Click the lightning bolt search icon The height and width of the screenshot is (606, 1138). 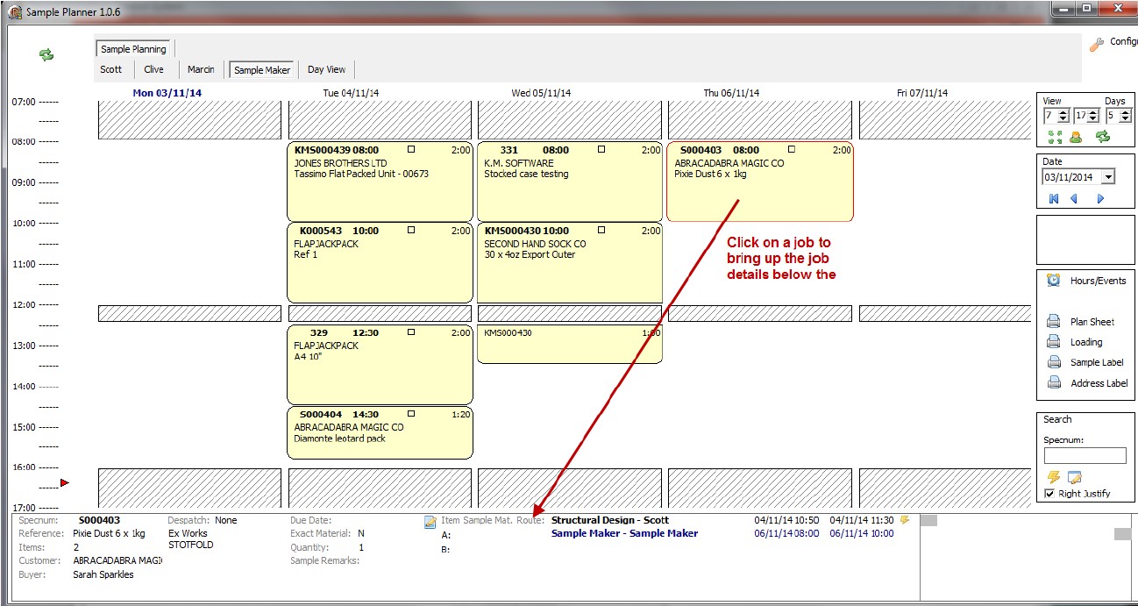pyautogui.click(x=1054, y=477)
